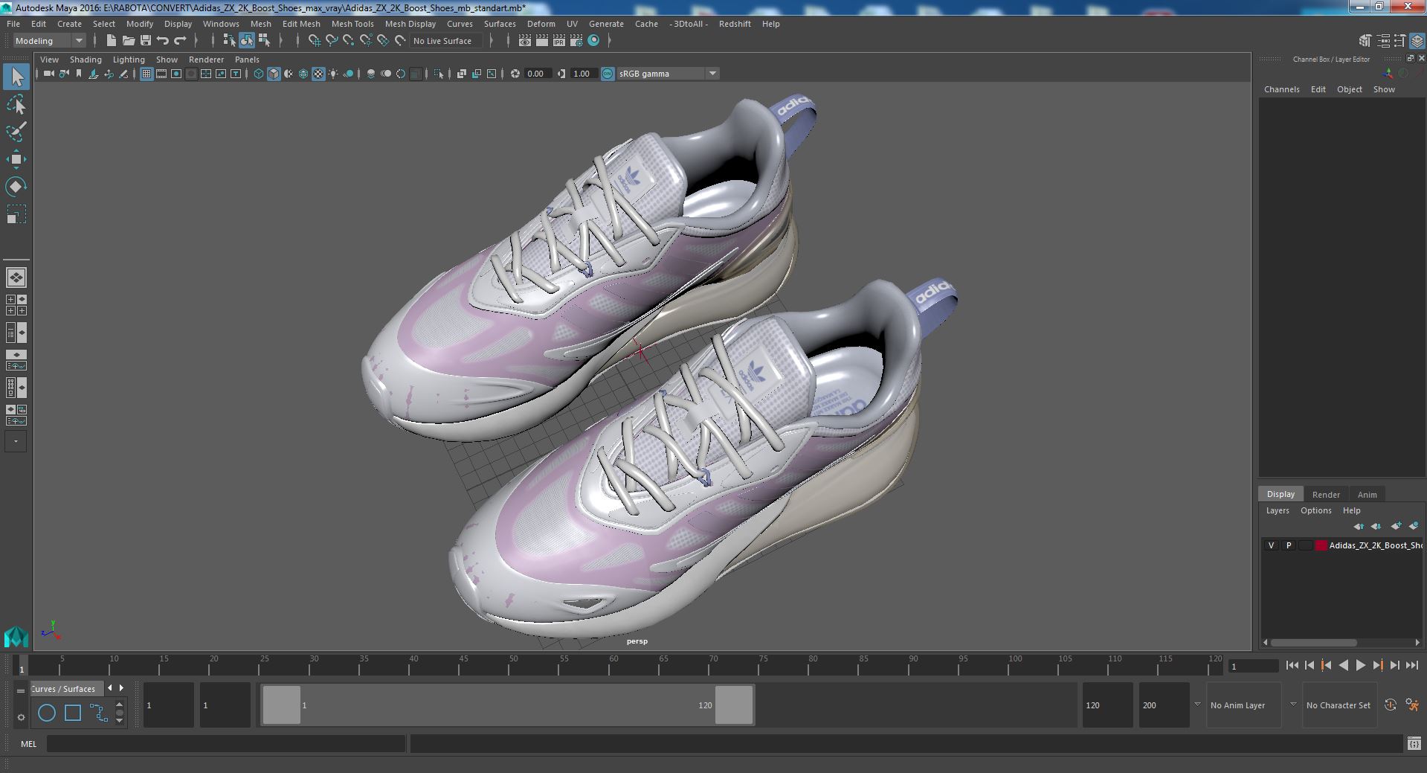Redo the action using the toolbar arrow
The image size is (1427, 773).
click(x=180, y=41)
